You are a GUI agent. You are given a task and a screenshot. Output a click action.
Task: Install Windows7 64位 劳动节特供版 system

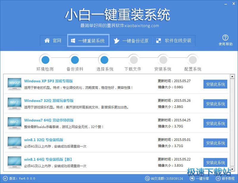215,123
